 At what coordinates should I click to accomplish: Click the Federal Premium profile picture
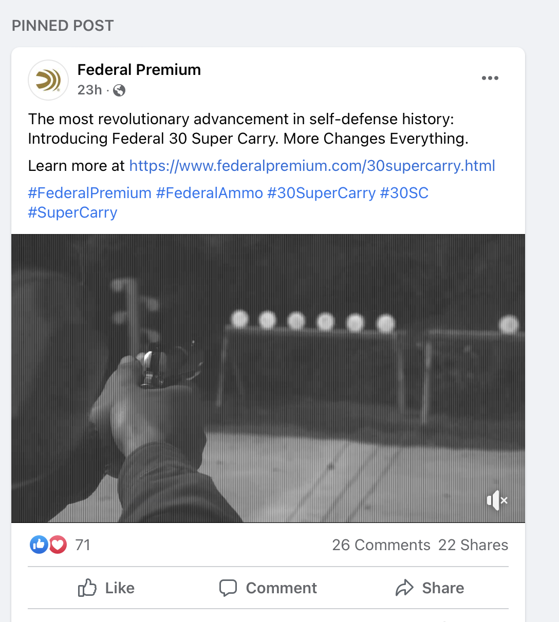coord(48,80)
